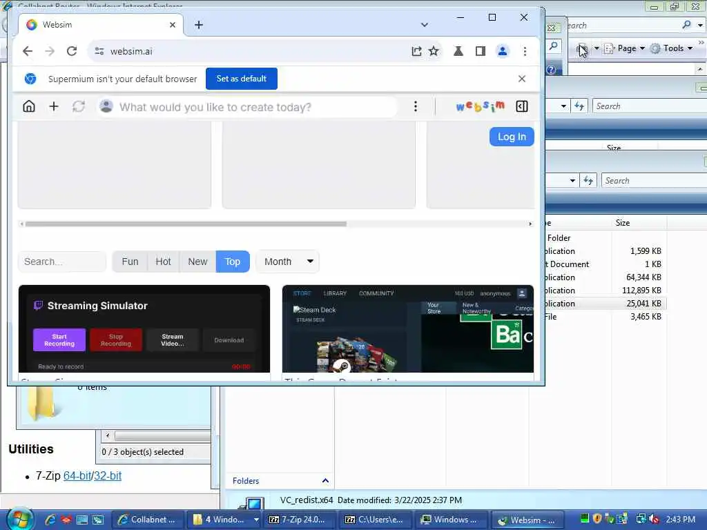
Task: Bookmark this tab with the star icon
Action: tap(434, 51)
